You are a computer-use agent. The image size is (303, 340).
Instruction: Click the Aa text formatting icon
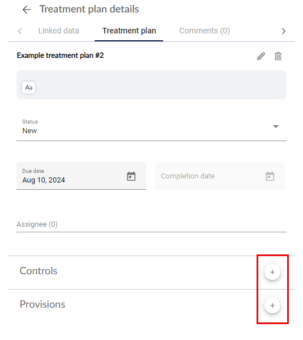tap(29, 87)
